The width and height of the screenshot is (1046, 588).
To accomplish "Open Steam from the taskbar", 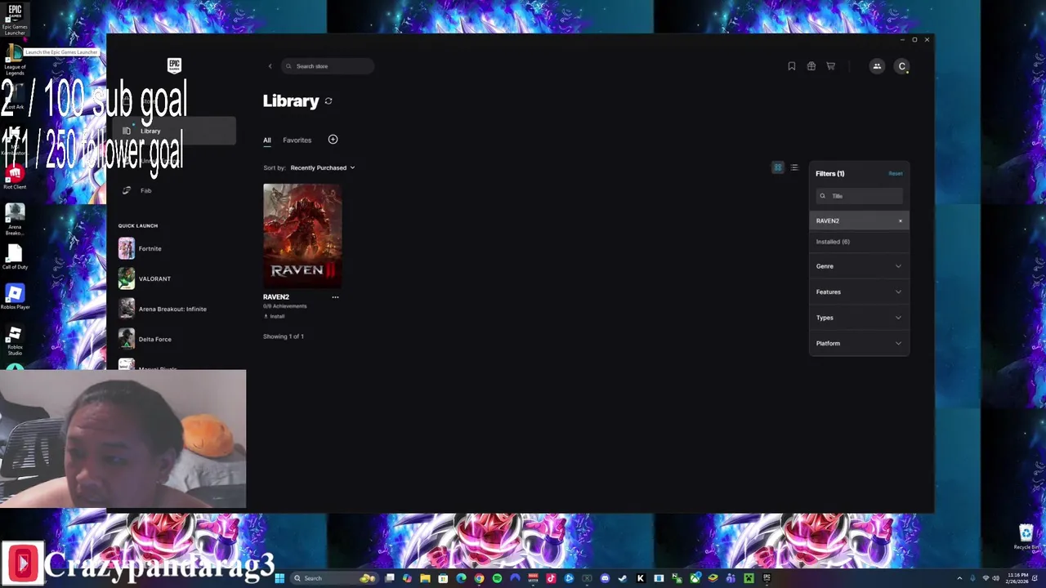I will tap(622, 578).
